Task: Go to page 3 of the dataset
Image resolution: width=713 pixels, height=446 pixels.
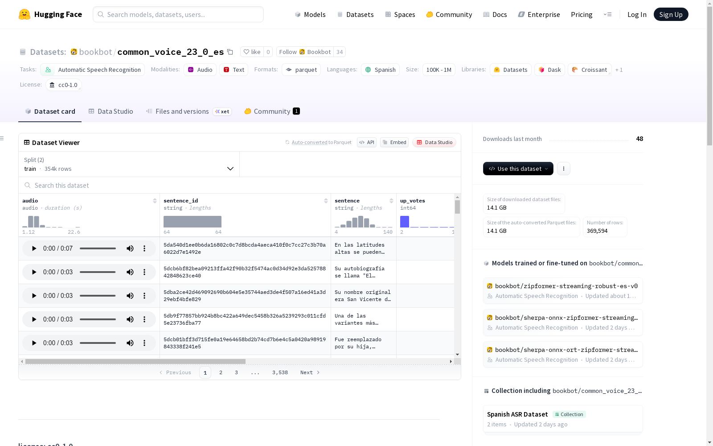Action: tap(236, 372)
